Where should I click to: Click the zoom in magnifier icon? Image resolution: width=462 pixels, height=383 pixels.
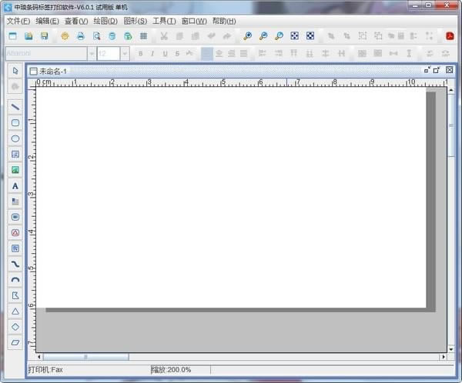coord(247,36)
